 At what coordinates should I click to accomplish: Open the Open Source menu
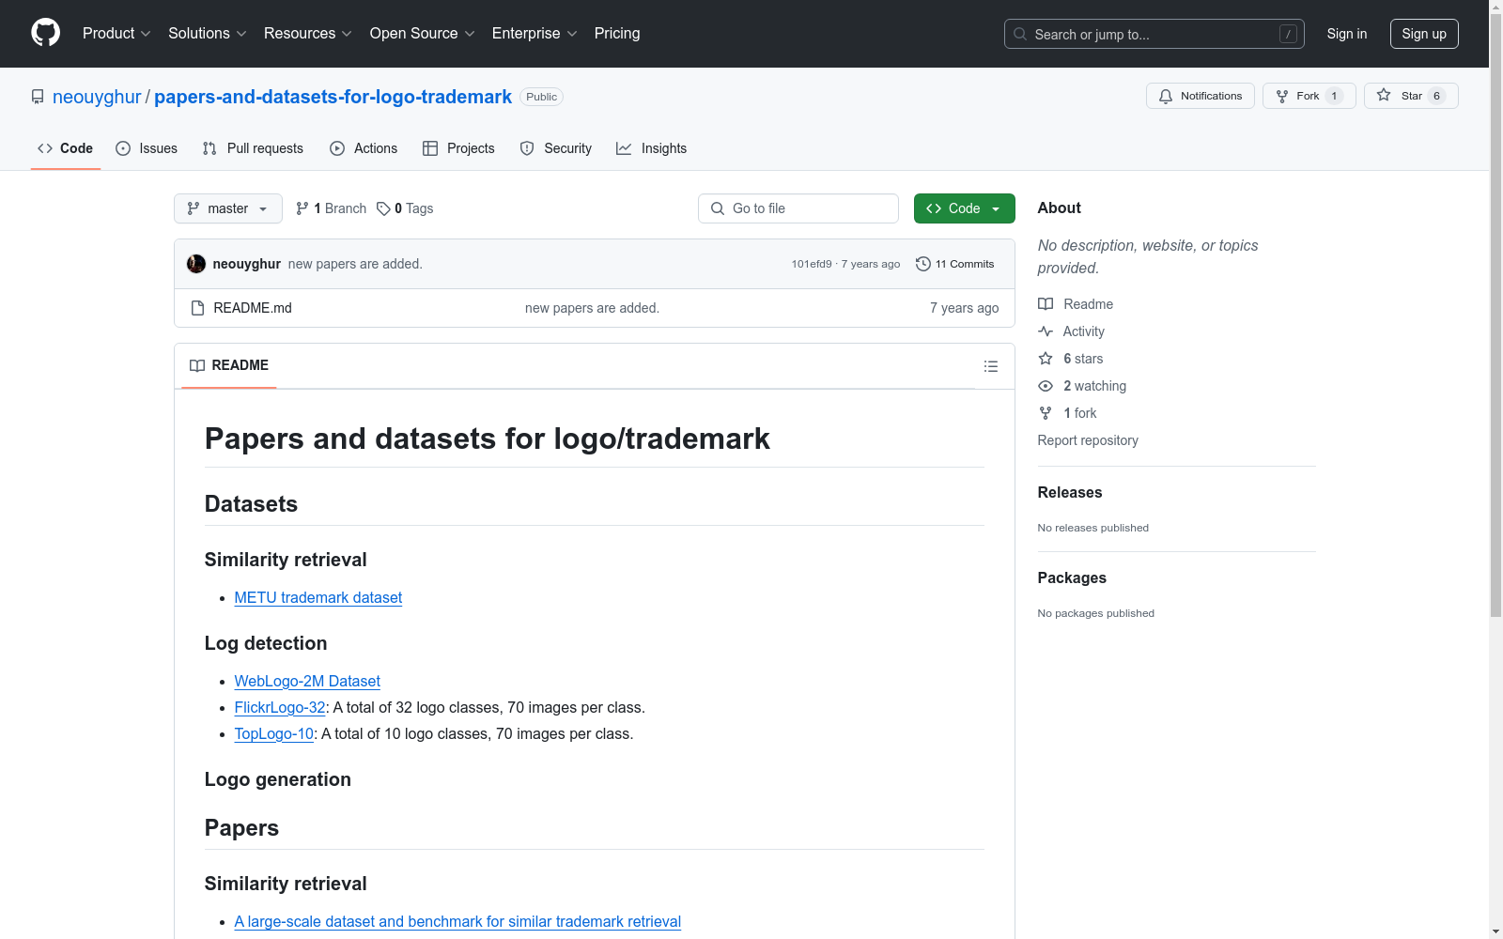(x=423, y=34)
